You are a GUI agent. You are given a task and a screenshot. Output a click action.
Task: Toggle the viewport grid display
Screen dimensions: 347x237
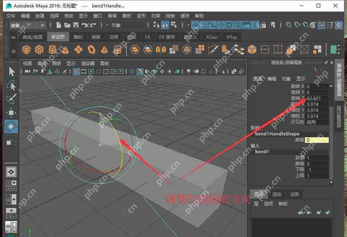76,71
